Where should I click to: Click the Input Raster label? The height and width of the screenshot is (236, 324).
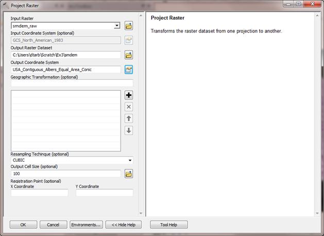click(22, 19)
